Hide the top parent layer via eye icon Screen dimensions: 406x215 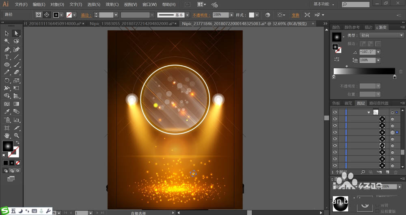pyautogui.click(x=335, y=112)
